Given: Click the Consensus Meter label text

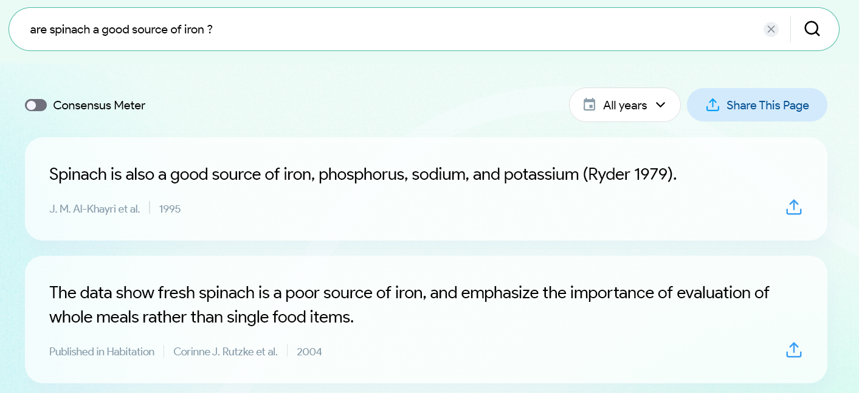Looking at the screenshot, I should coord(99,105).
